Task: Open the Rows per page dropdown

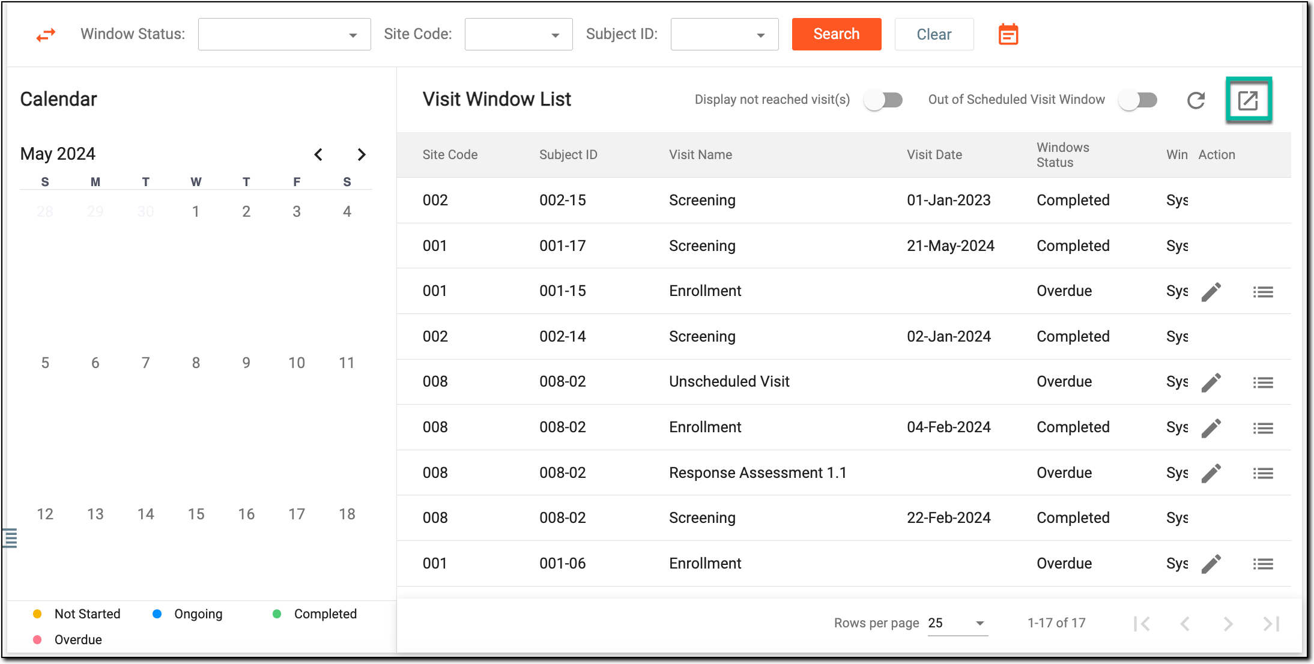Action: (x=957, y=623)
